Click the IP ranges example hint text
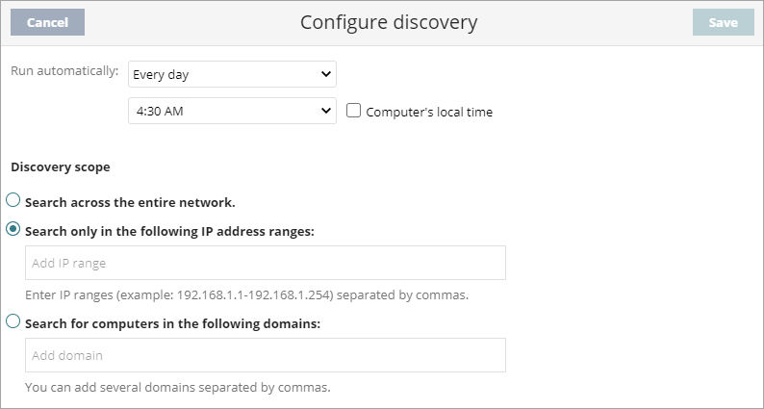The height and width of the screenshot is (409, 764). 246,294
